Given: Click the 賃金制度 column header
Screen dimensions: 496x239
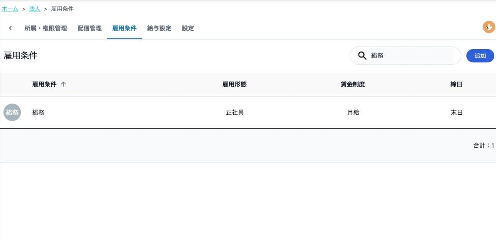Looking at the screenshot, I should [x=353, y=84].
